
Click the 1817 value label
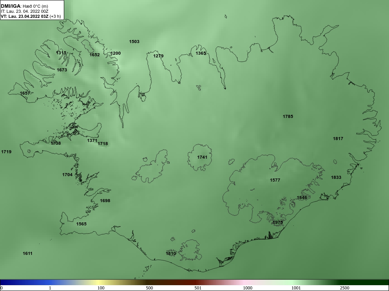(x=338, y=139)
